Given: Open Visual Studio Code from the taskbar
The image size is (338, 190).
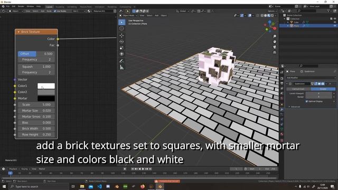Looking at the screenshot, I should (99, 186).
